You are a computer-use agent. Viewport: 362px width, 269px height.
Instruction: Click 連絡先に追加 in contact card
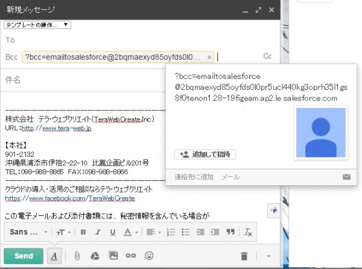pos(194,177)
